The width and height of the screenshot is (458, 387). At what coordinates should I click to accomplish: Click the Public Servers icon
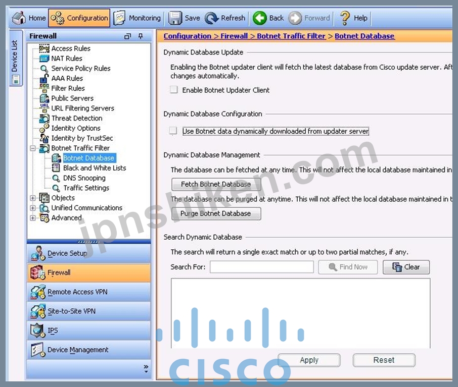tap(44, 98)
